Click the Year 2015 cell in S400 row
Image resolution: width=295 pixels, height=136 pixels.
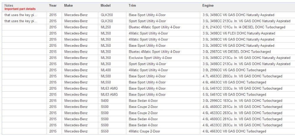pos(53,101)
